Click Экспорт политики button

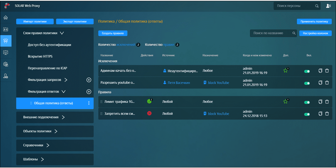click(x=75, y=21)
